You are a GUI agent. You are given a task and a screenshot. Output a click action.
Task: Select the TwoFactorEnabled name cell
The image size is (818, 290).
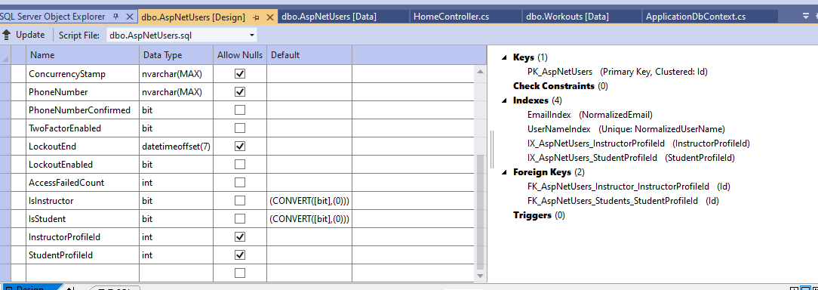[x=82, y=128]
